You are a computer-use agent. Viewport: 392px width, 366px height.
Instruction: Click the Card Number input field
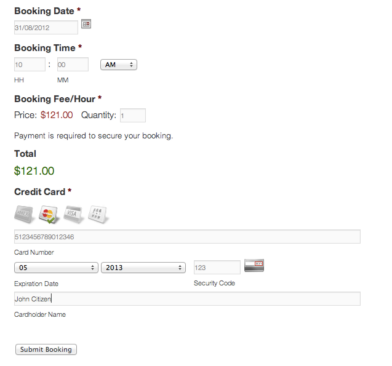187,237
